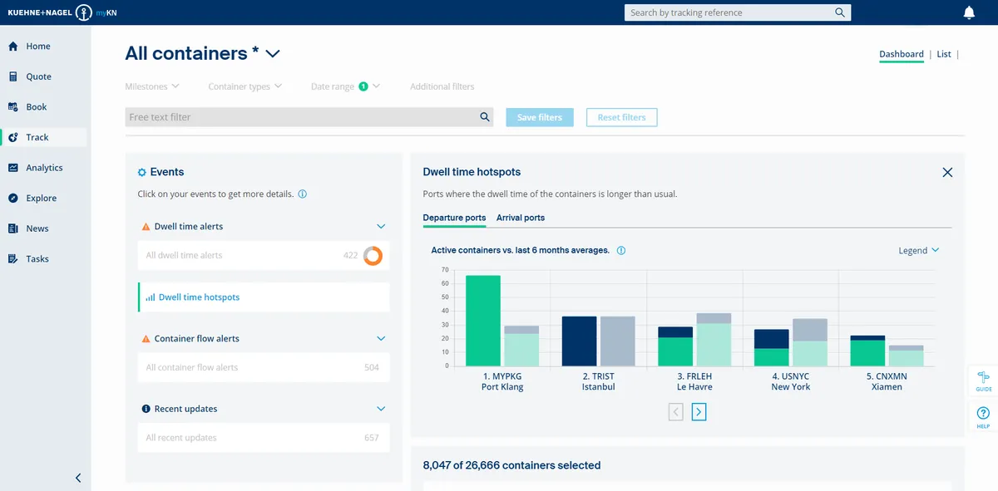Click the info icon beside events instructions
998x491 pixels.
click(303, 194)
